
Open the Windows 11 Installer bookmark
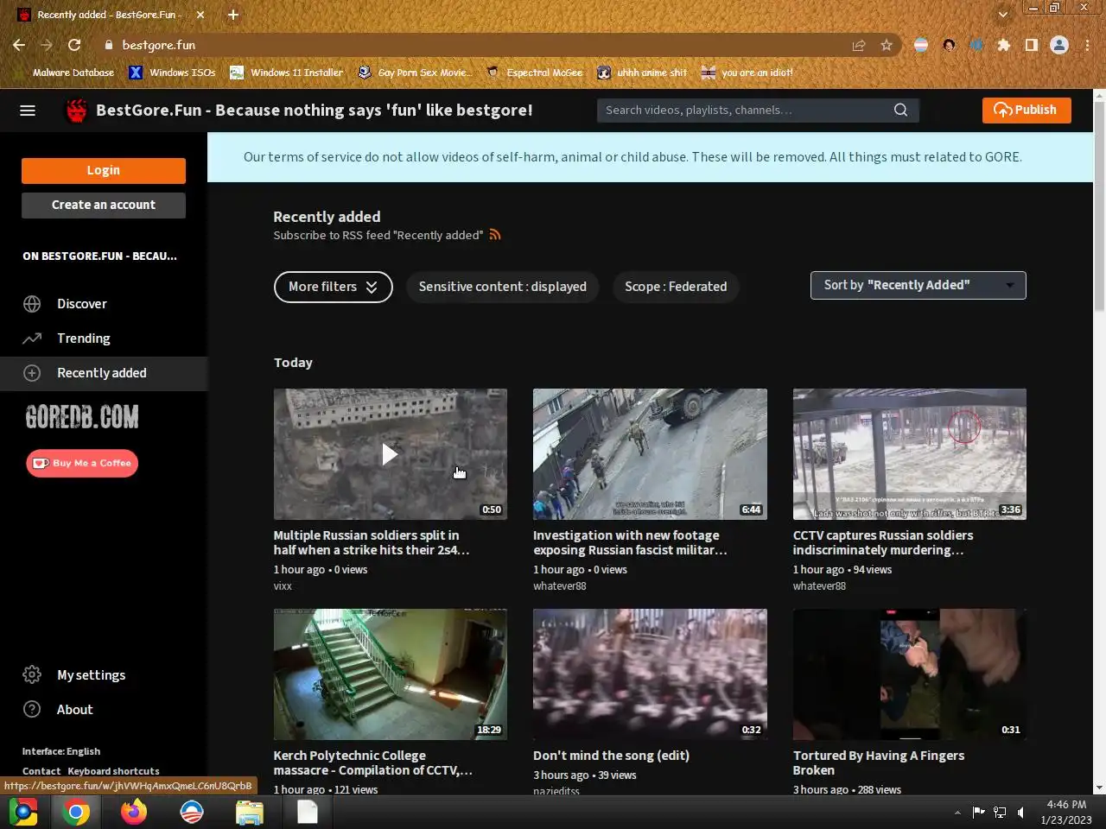(x=286, y=73)
